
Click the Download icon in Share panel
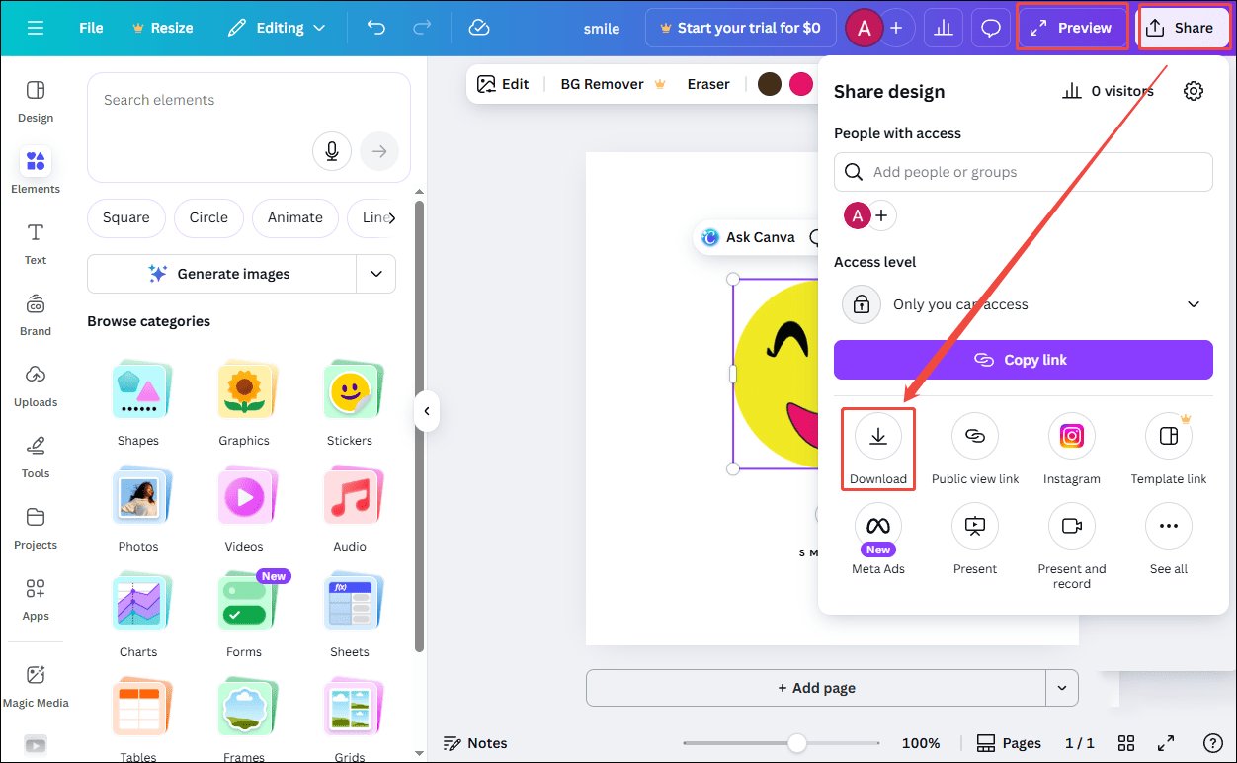877,435
